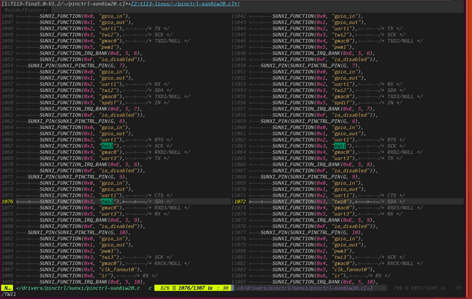Click SUNXI_PIN(G, 9) on right line 1068
This screenshot has width=472, height=299.
click(311, 177)
